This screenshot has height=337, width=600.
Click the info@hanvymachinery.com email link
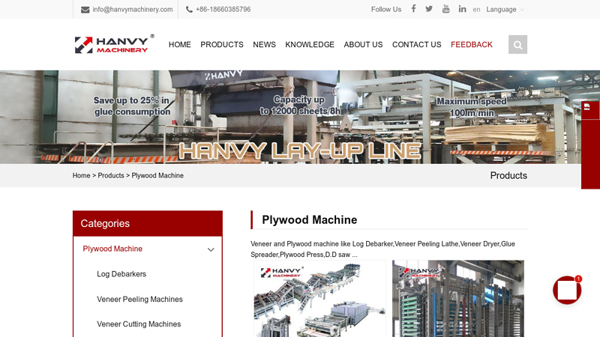133,10
